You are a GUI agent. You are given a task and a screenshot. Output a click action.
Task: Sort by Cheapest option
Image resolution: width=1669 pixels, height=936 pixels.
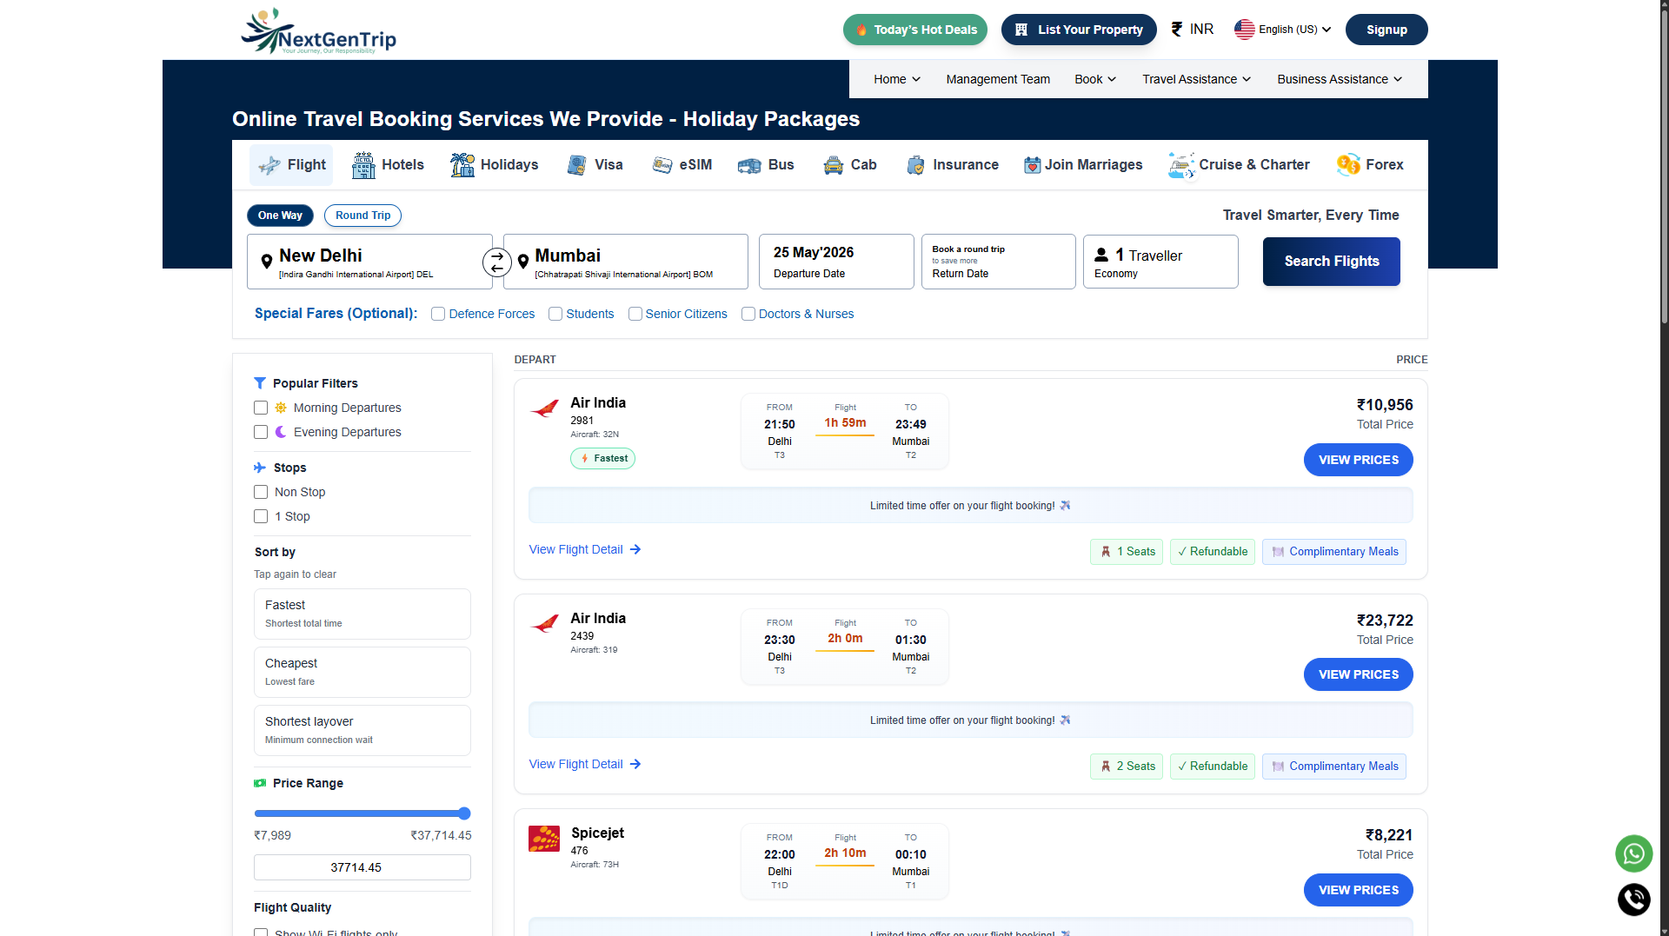coord(362,672)
